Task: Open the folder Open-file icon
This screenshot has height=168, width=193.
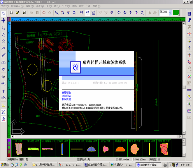Action: pyautogui.click(x=17, y=13)
